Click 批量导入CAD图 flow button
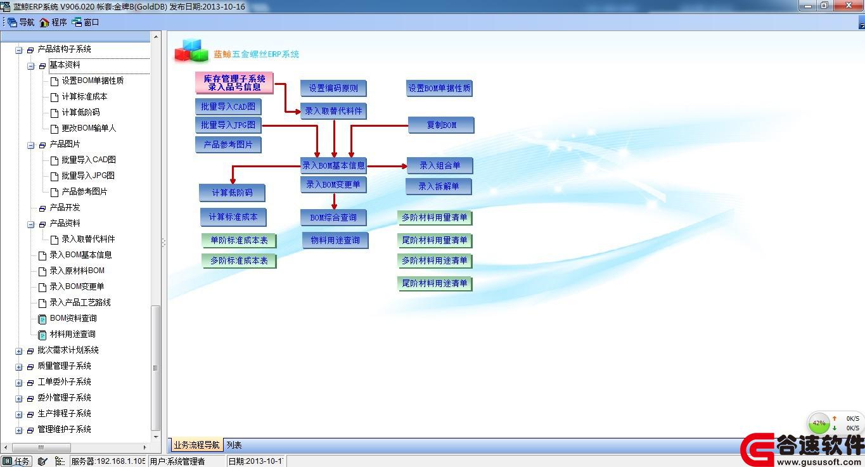The height and width of the screenshot is (467, 865). pyautogui.click(x=228, y=106)
